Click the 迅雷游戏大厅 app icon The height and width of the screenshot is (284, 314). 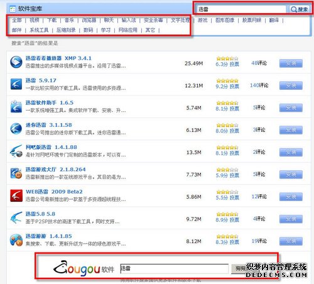(x=16, y=173)
